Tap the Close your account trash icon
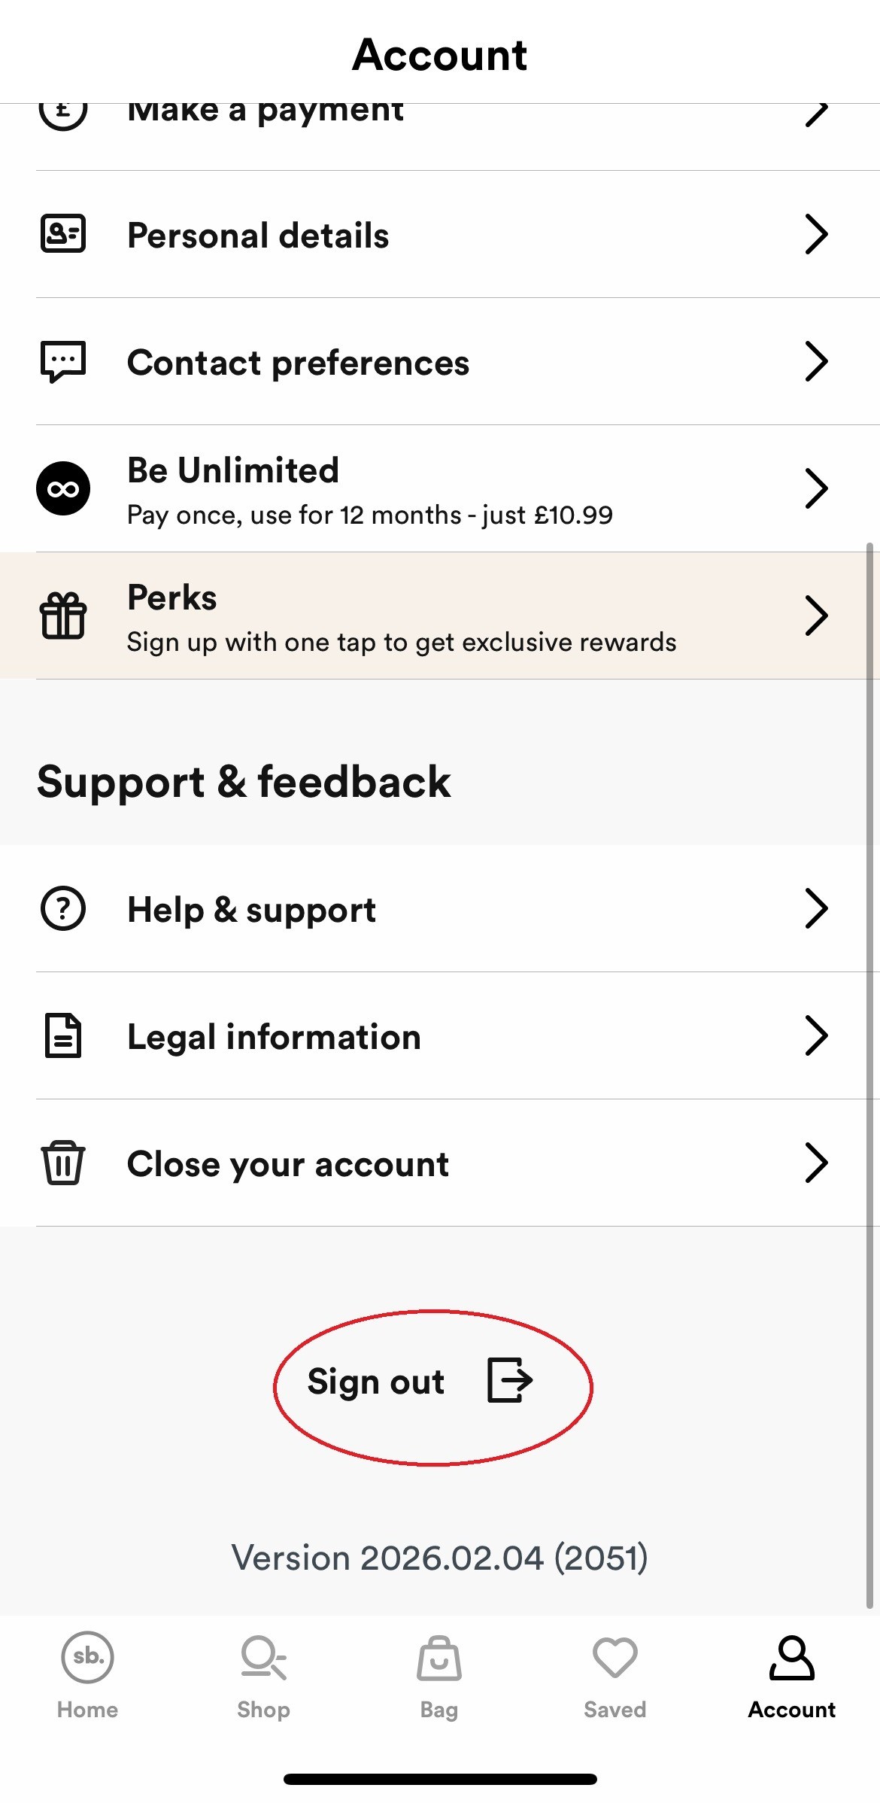The width and height of the screenshot is (880, 1803). tap(63, 1163)
